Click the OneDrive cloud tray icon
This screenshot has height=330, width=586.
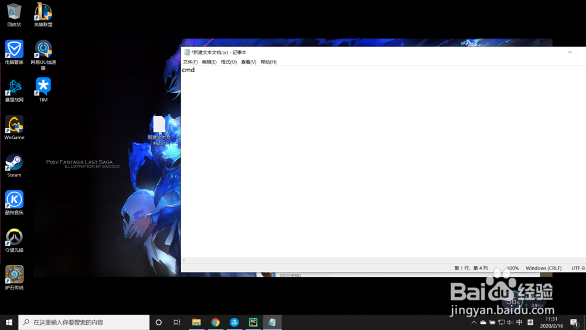(483, 322)
